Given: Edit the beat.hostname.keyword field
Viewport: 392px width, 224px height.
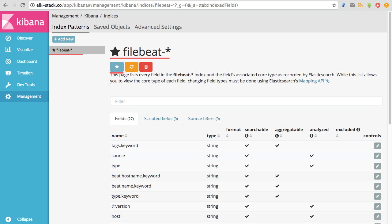Looking at the screenshot, I should [378, 176].
